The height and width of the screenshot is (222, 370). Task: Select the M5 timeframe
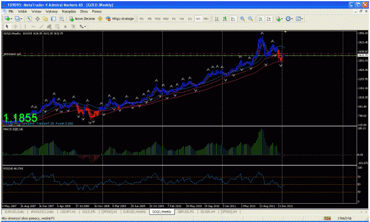click(149, 19)
